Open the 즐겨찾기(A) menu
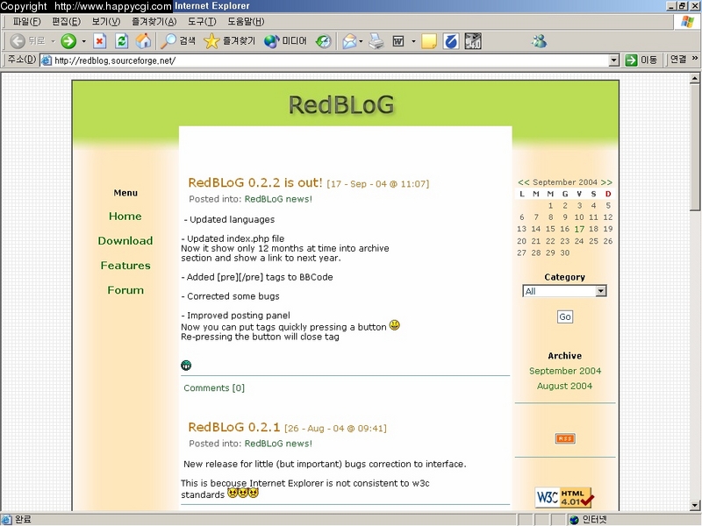Image resolution: width=702 pixels, height=526 pixels. (x=154, y=21)
